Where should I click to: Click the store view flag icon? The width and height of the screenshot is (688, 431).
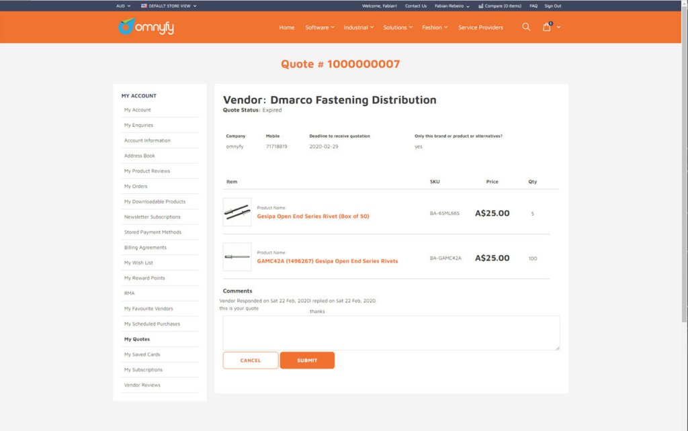point(144,6)
